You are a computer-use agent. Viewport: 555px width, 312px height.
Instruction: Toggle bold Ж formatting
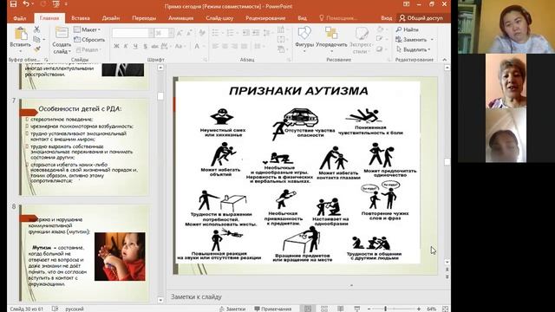(x=116, y=46)
